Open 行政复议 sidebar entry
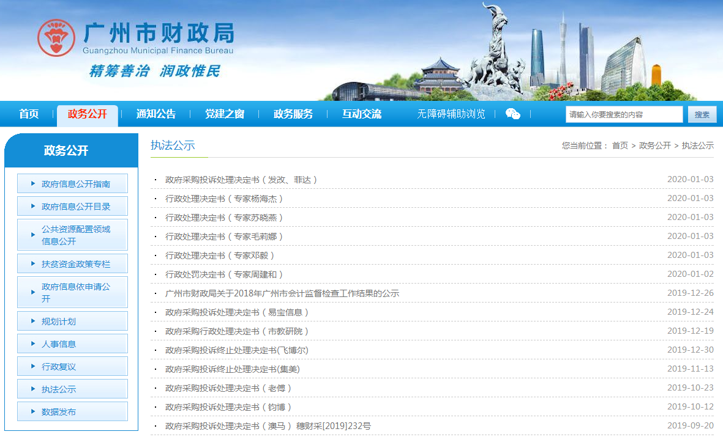 pyautogui.click(x=59, y=367)
